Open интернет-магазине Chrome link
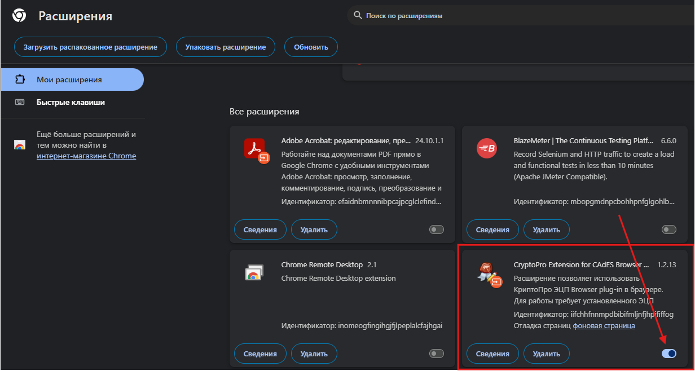 [x=86, y=156]
